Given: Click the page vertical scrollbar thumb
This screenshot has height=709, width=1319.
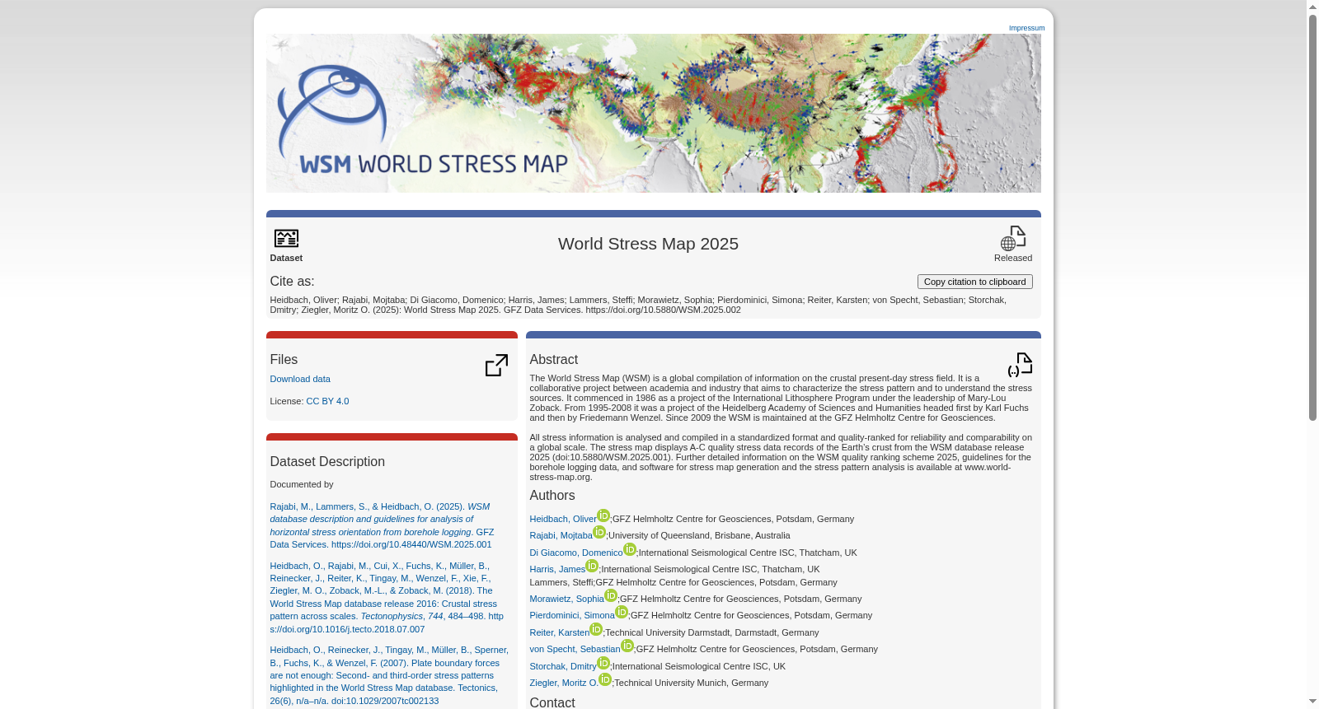Looking at the screenshot, I should pyautogui.click(x=1312, y=217).
